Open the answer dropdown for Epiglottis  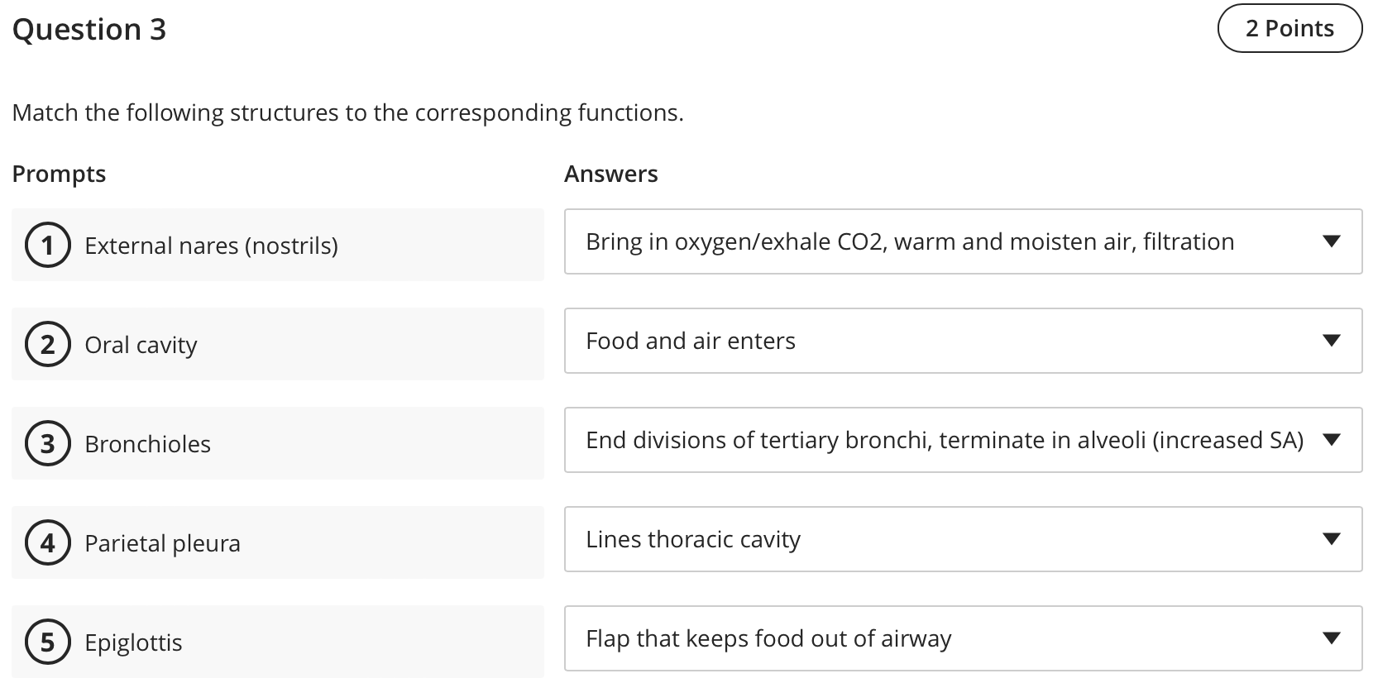[963, 638]
